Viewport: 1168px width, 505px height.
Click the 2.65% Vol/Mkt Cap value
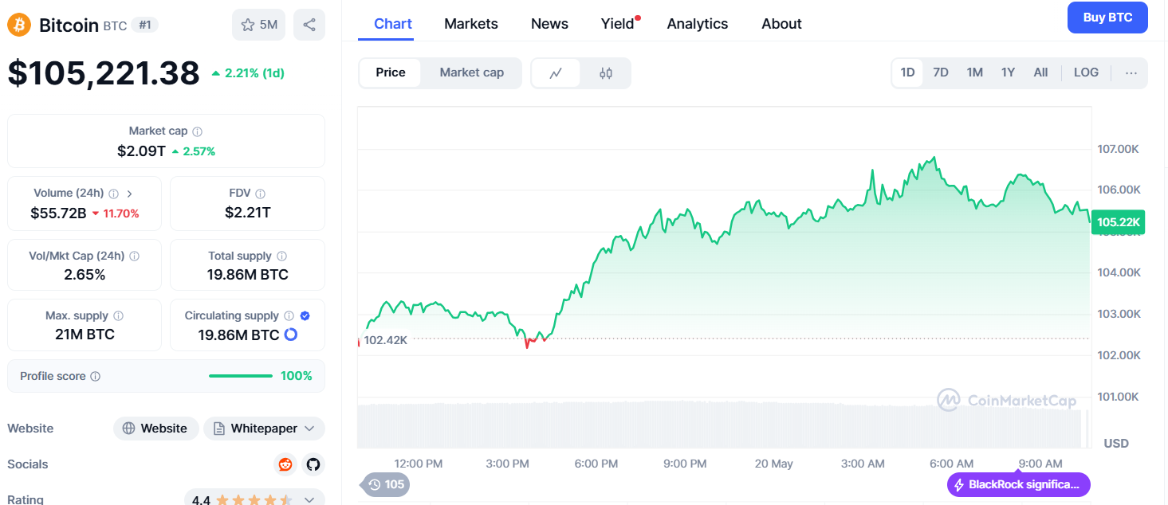(x=85, y=275)
